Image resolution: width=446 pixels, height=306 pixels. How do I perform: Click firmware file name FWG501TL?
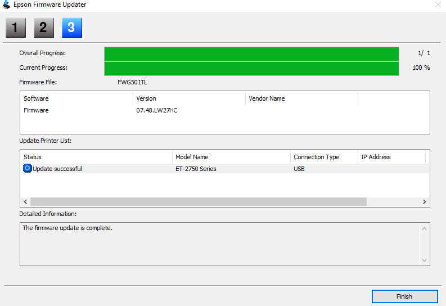tap(132, 82)
